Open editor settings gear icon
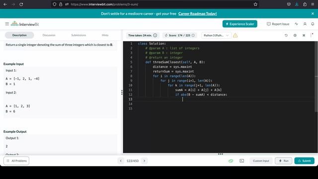Screen dimensions: 318x179 (295, 35)
